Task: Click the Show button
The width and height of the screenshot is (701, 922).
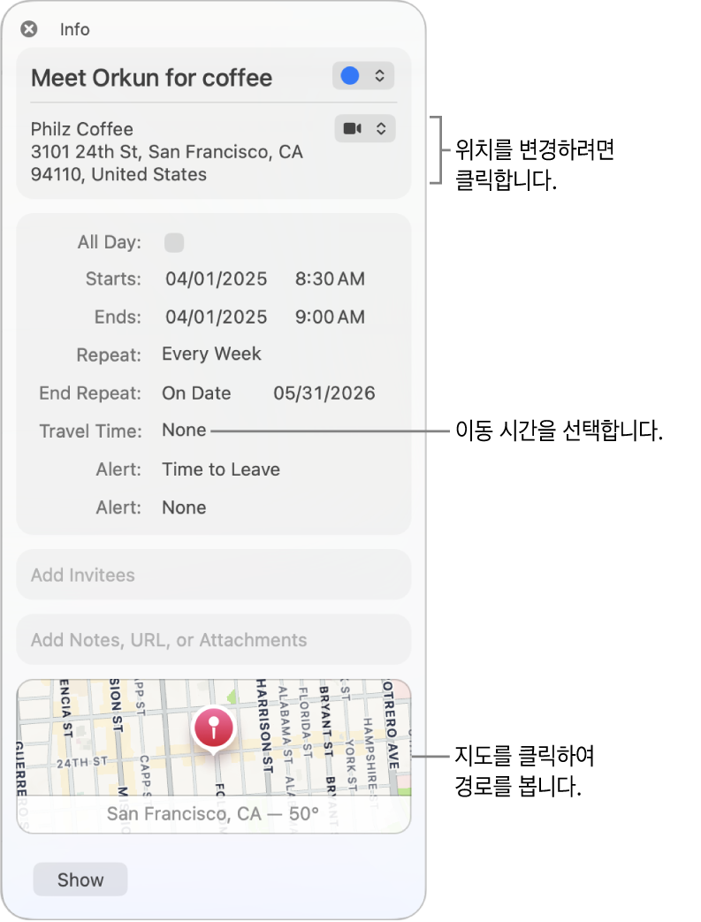Action: pos(80,880)
